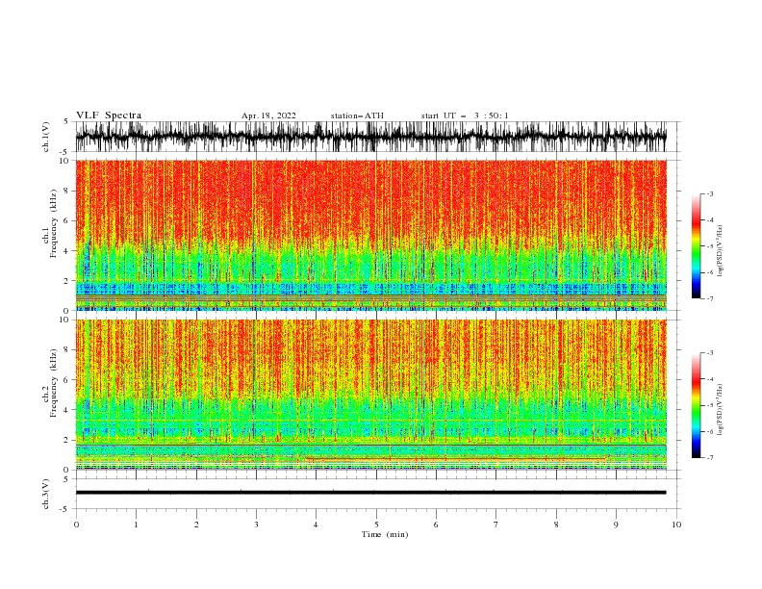Click the ch.3 flat black waveform line

[370, 493]
